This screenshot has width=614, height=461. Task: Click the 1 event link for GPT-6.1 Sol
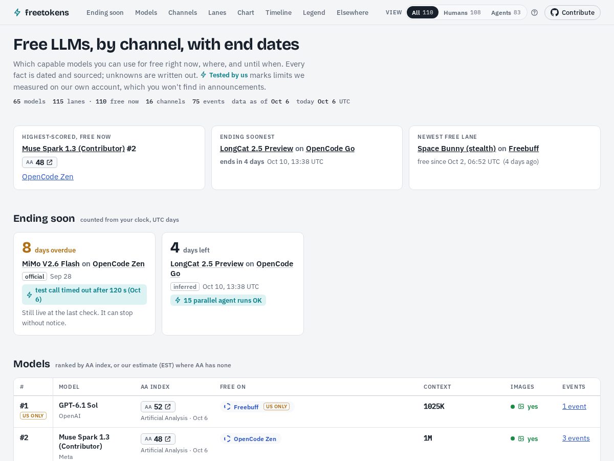574,406
